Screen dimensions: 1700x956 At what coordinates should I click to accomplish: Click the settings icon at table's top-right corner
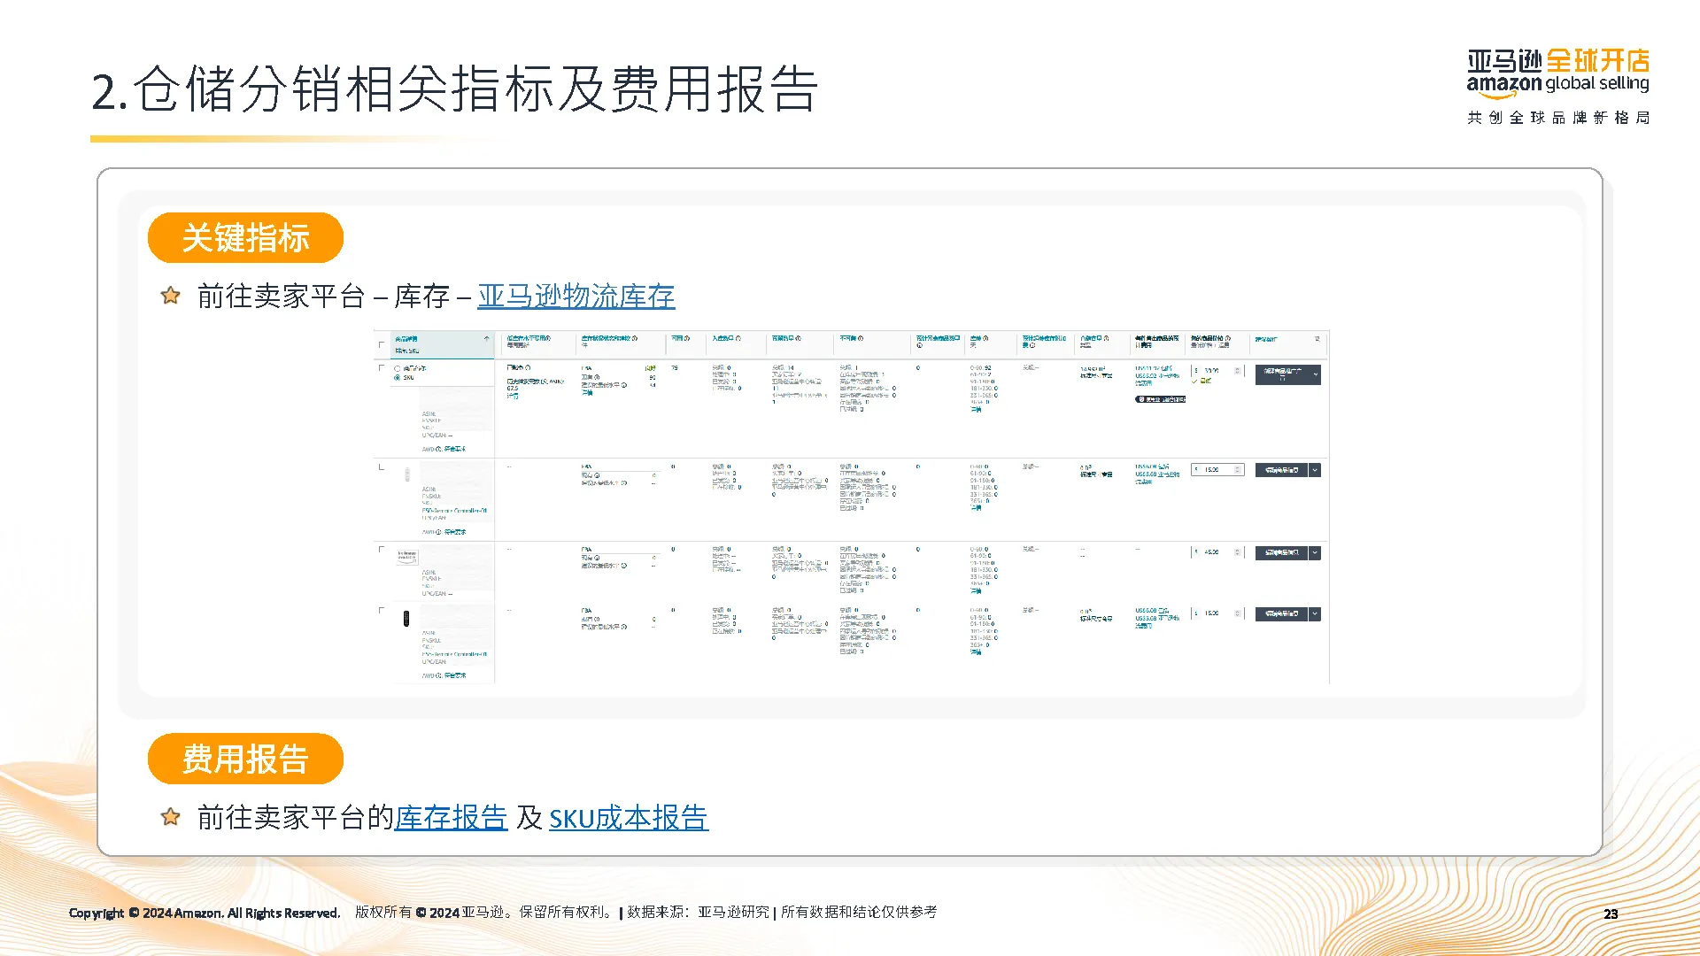(x=1317, y=339)
